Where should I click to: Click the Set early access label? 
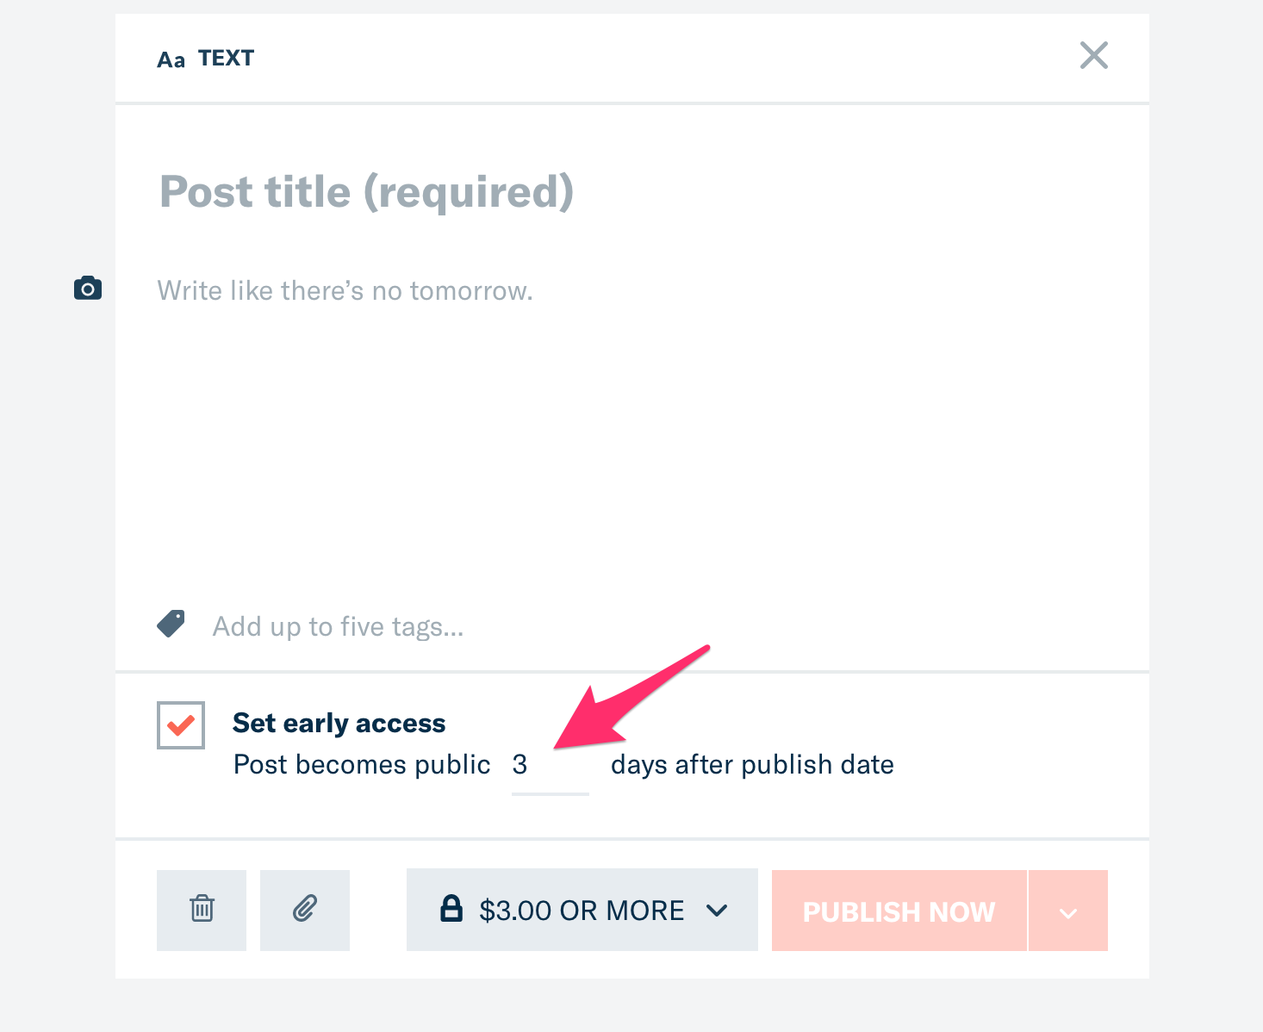[x=339, y=723]
